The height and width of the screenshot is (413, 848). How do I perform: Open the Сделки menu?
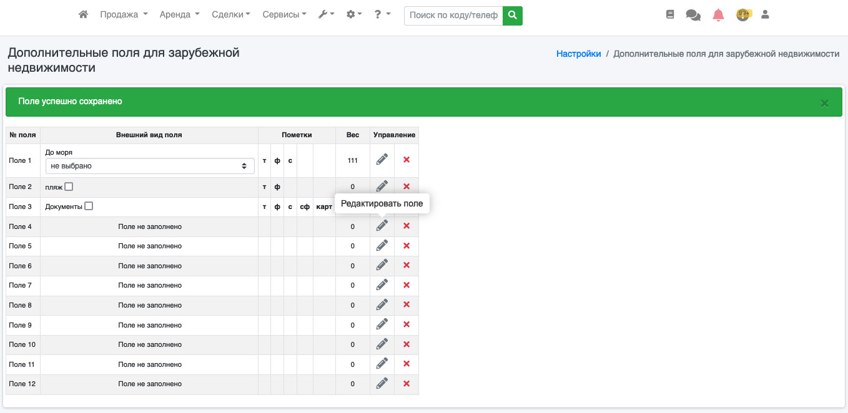click(230, 14)
